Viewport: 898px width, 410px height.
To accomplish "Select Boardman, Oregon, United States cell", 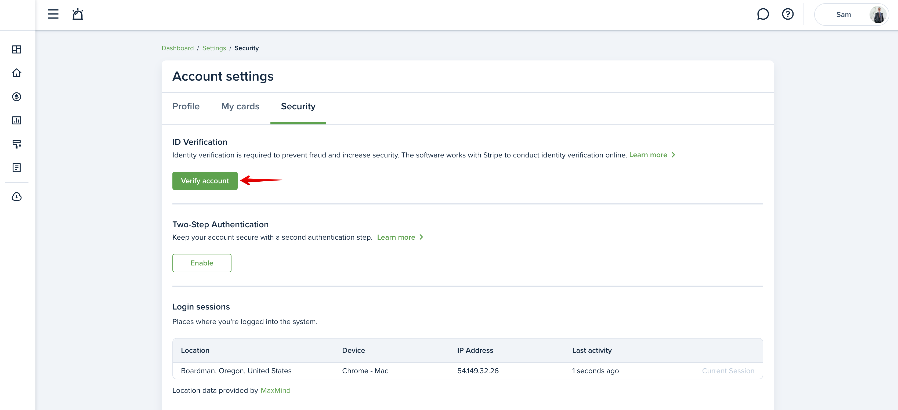I will coord(236,371).
